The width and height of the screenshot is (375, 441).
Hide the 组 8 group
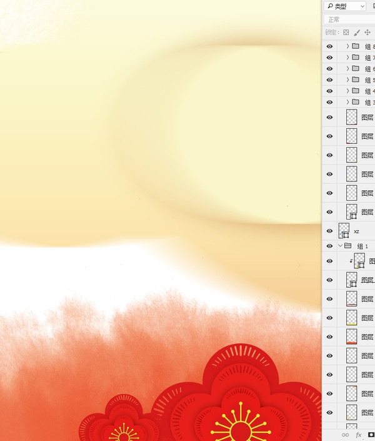pyautogui.click(x=329, y=46)
